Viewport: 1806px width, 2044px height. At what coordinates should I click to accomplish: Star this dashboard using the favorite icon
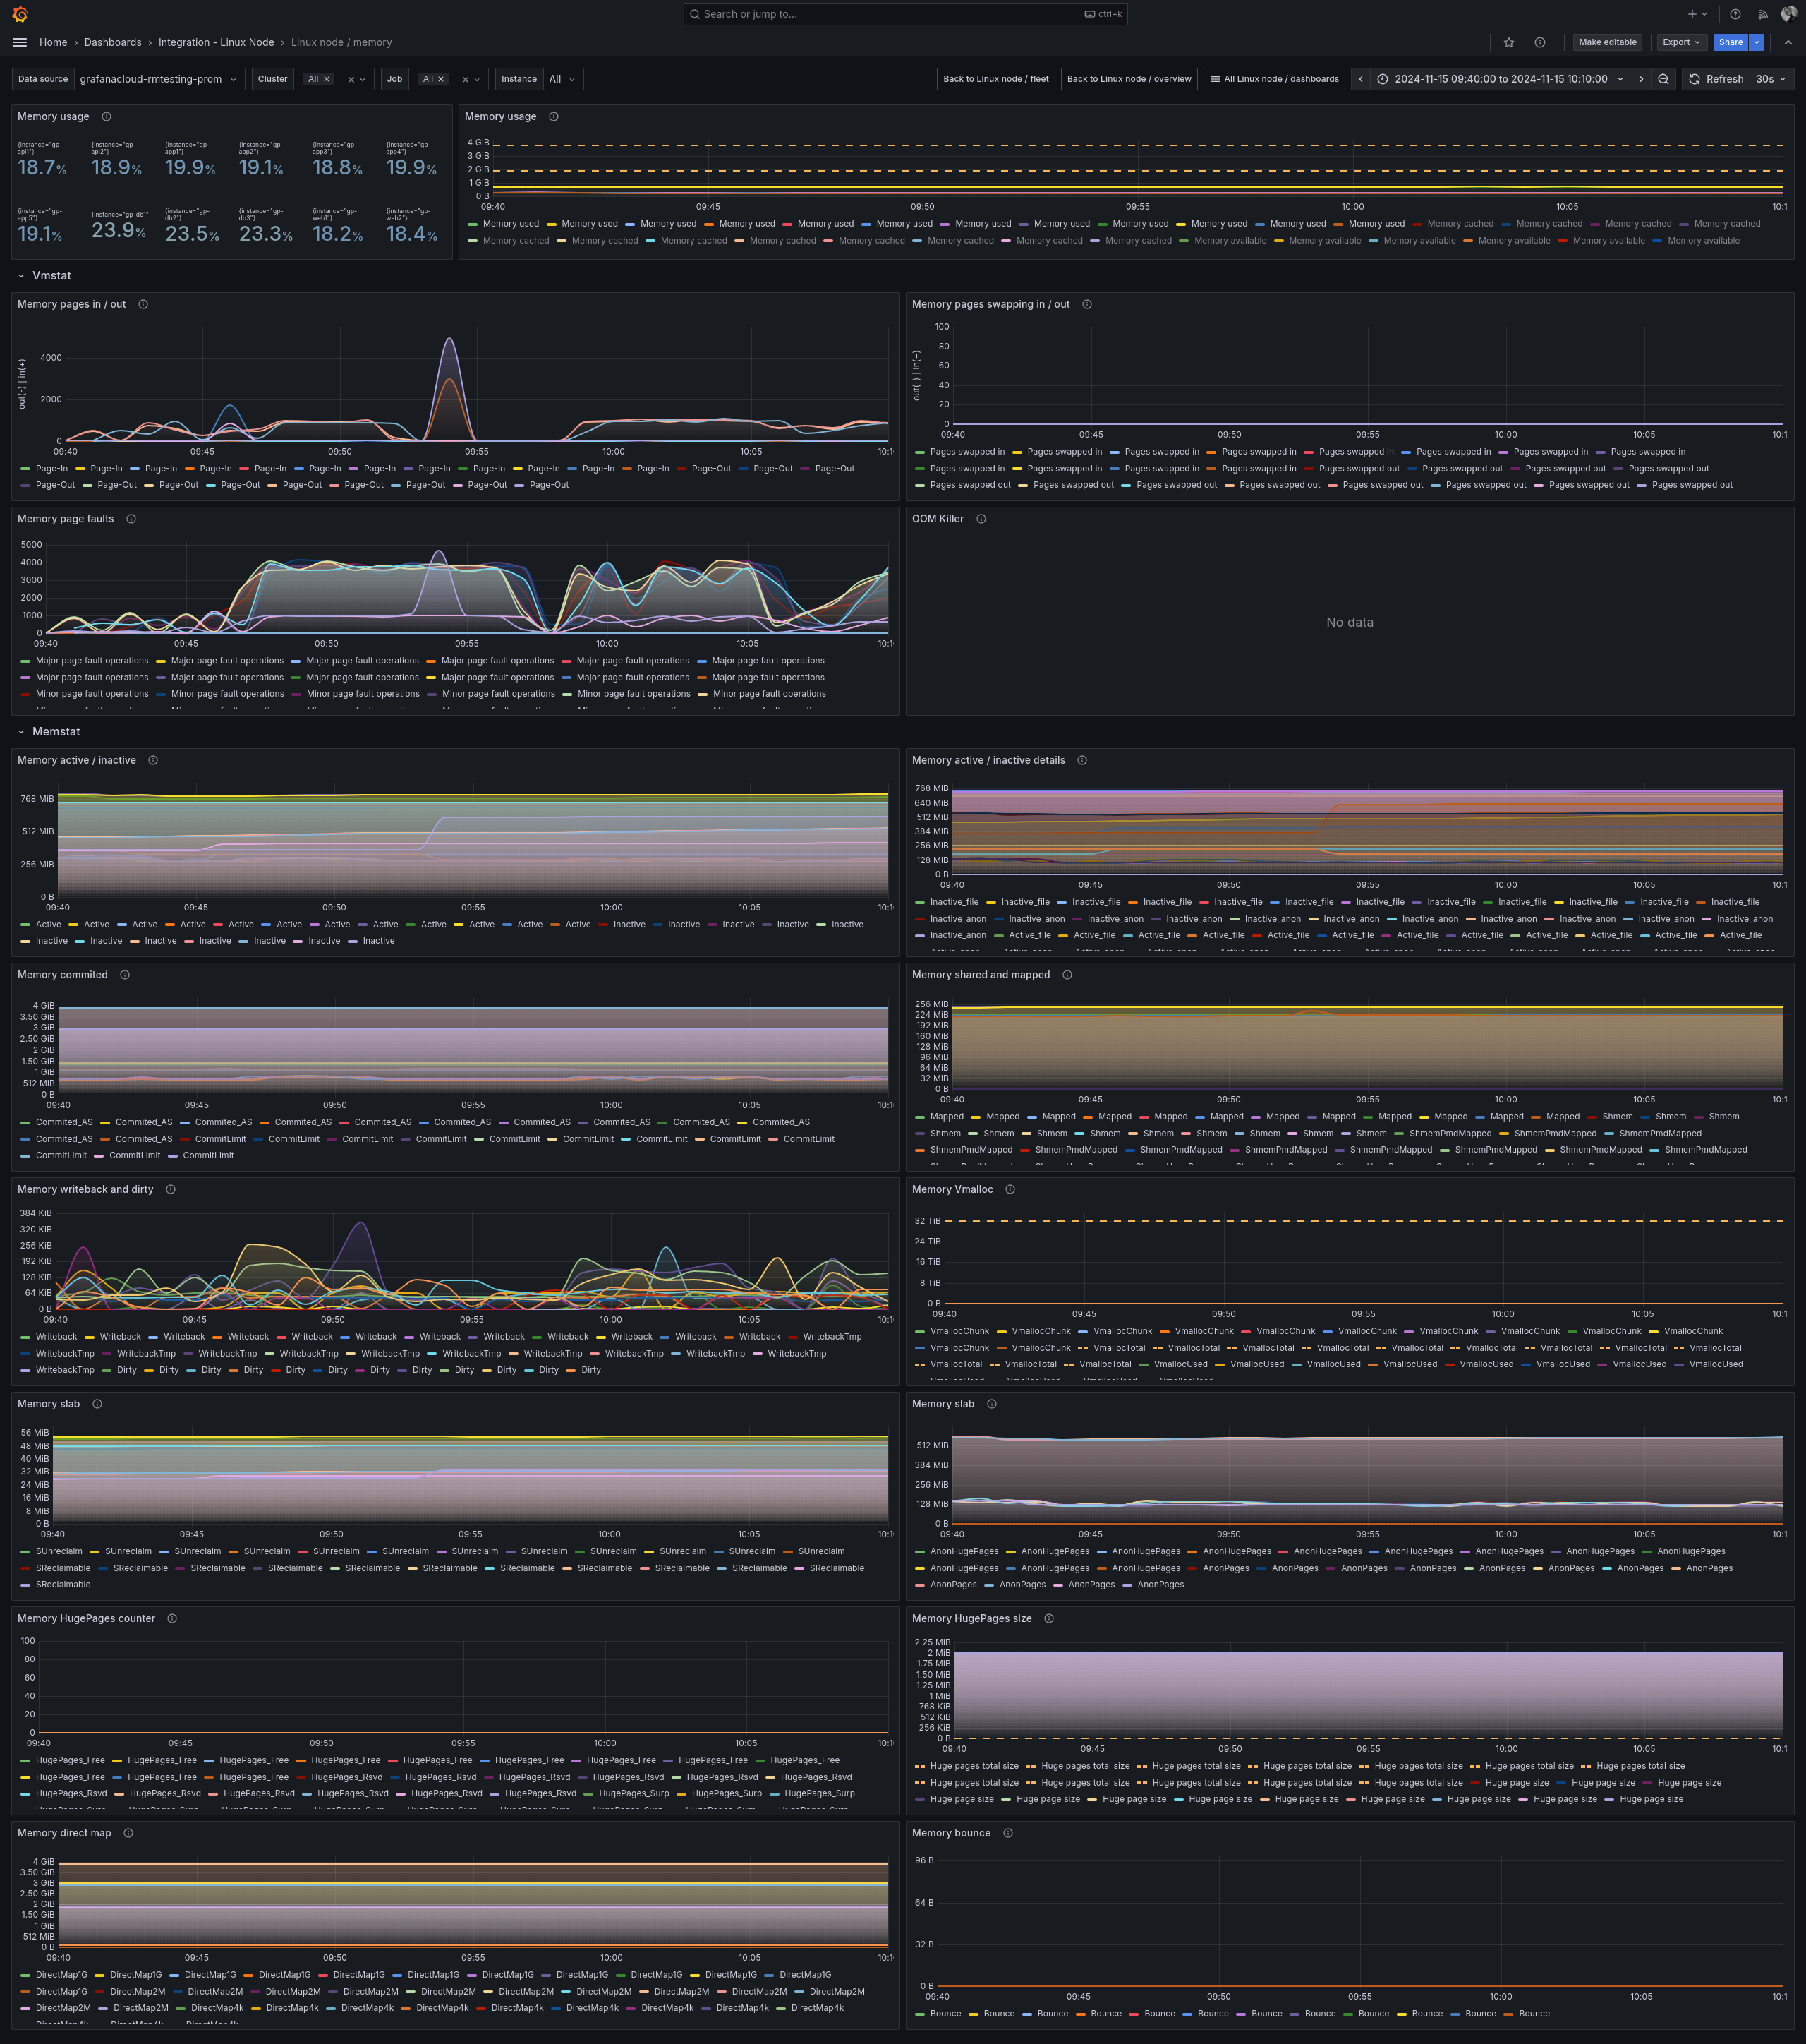[1508, 42]
